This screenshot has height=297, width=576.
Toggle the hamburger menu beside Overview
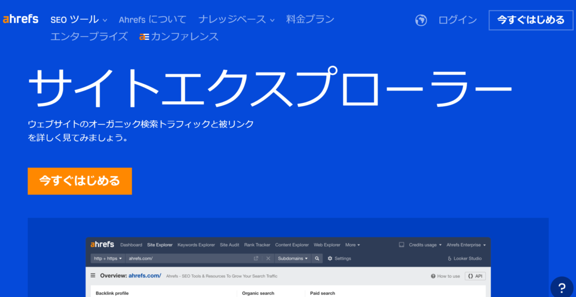(93, 276)
